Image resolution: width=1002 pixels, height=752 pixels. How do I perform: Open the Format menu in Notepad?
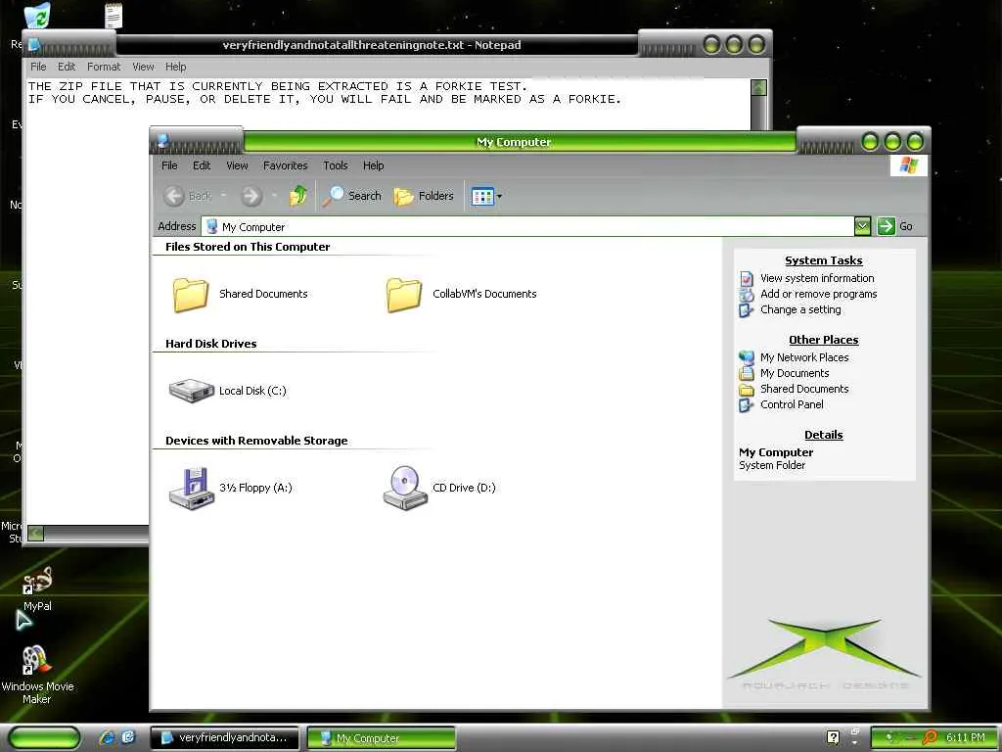[x=104, y=67]
